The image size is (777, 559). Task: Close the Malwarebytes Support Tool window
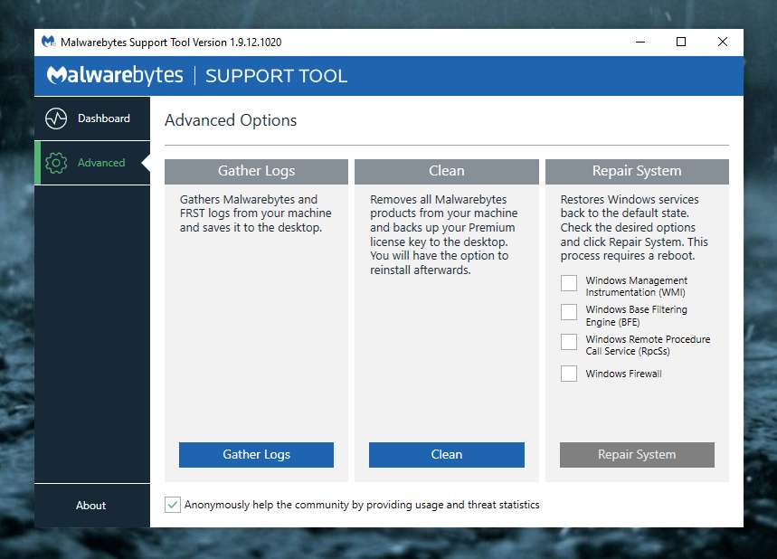tap(723, 43)
